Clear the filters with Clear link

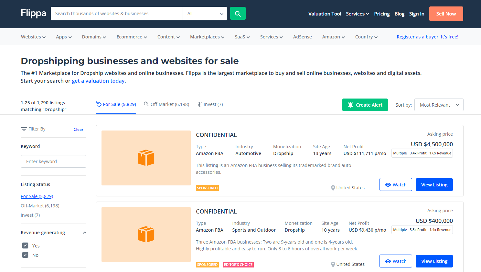coord(79,129)
